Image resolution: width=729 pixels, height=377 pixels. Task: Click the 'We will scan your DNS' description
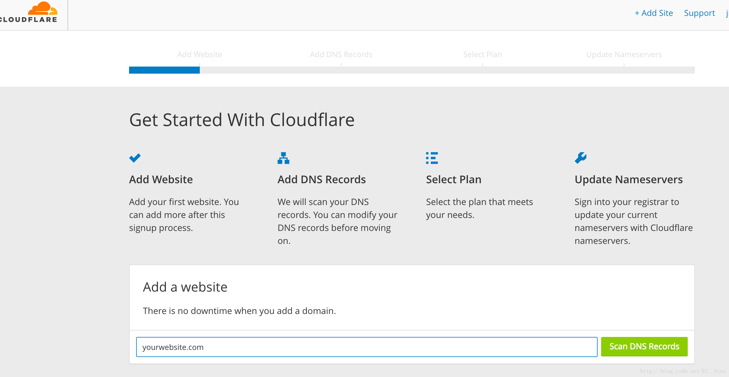pos(337,221)
